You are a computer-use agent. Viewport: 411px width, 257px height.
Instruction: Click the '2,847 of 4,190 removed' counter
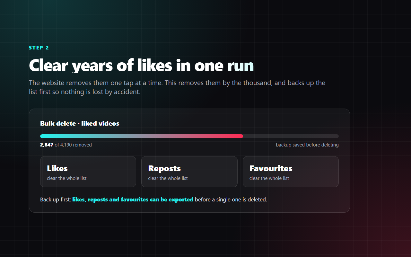coord(66,145)
